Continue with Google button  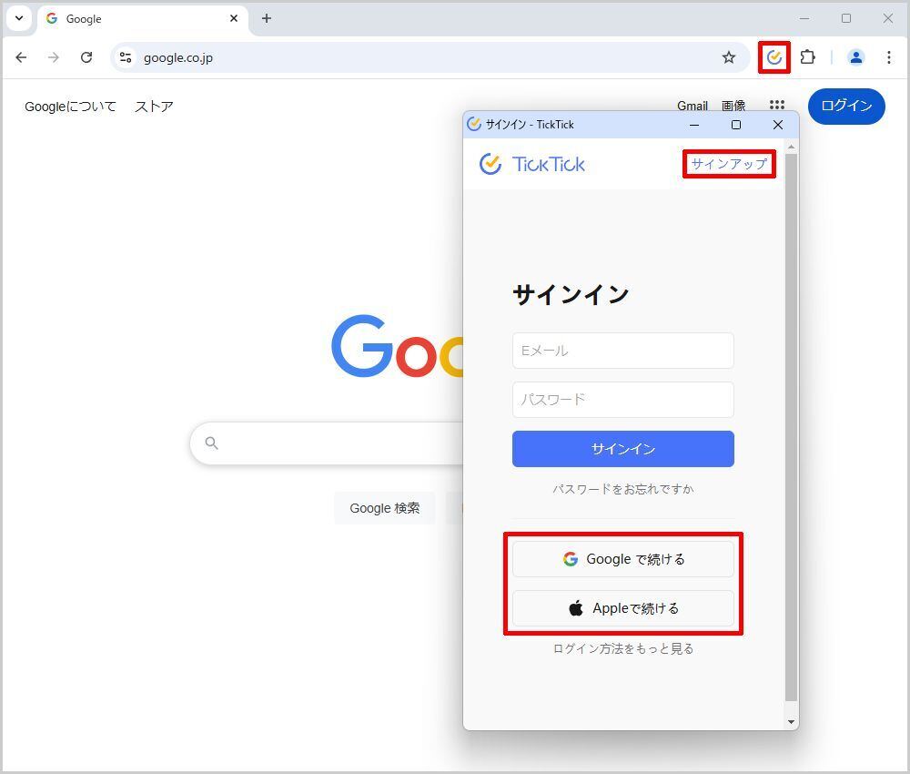[622, 559]
